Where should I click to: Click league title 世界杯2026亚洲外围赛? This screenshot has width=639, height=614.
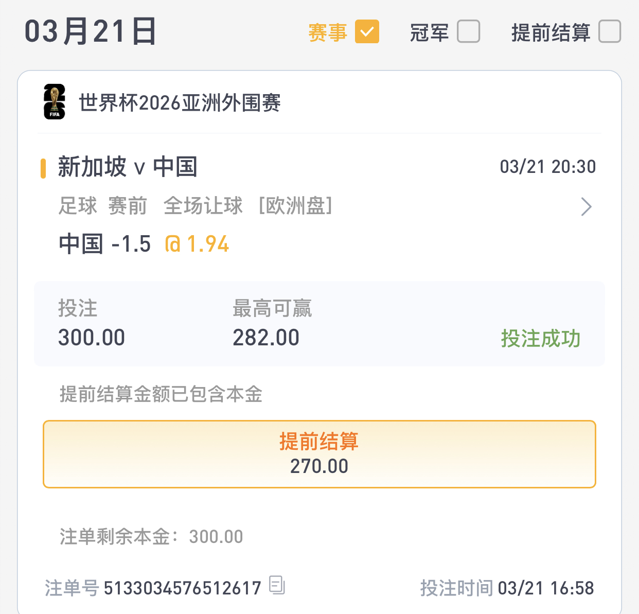click(x=180, y=103)
